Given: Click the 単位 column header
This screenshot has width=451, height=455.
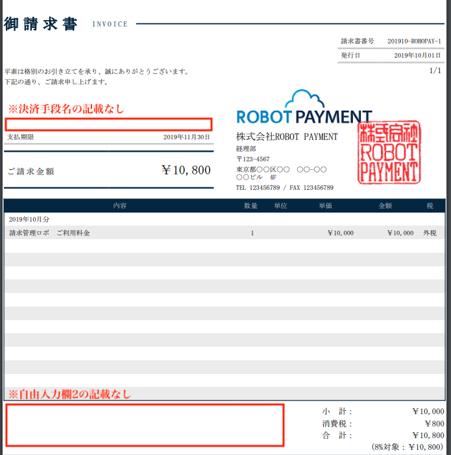Looking at the screenshot, I should coord(281,205).
